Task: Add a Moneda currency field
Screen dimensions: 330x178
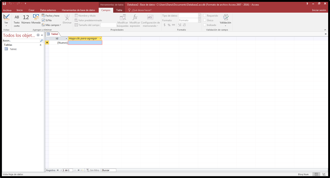Action: [36, 20]
